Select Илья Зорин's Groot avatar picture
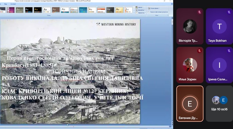233x129 pixels. [190, 65]
